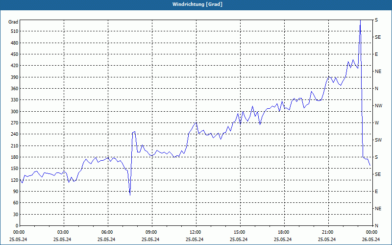The image size is (392, 245).
Task: Select the 330 tick label
Action: 14,100
